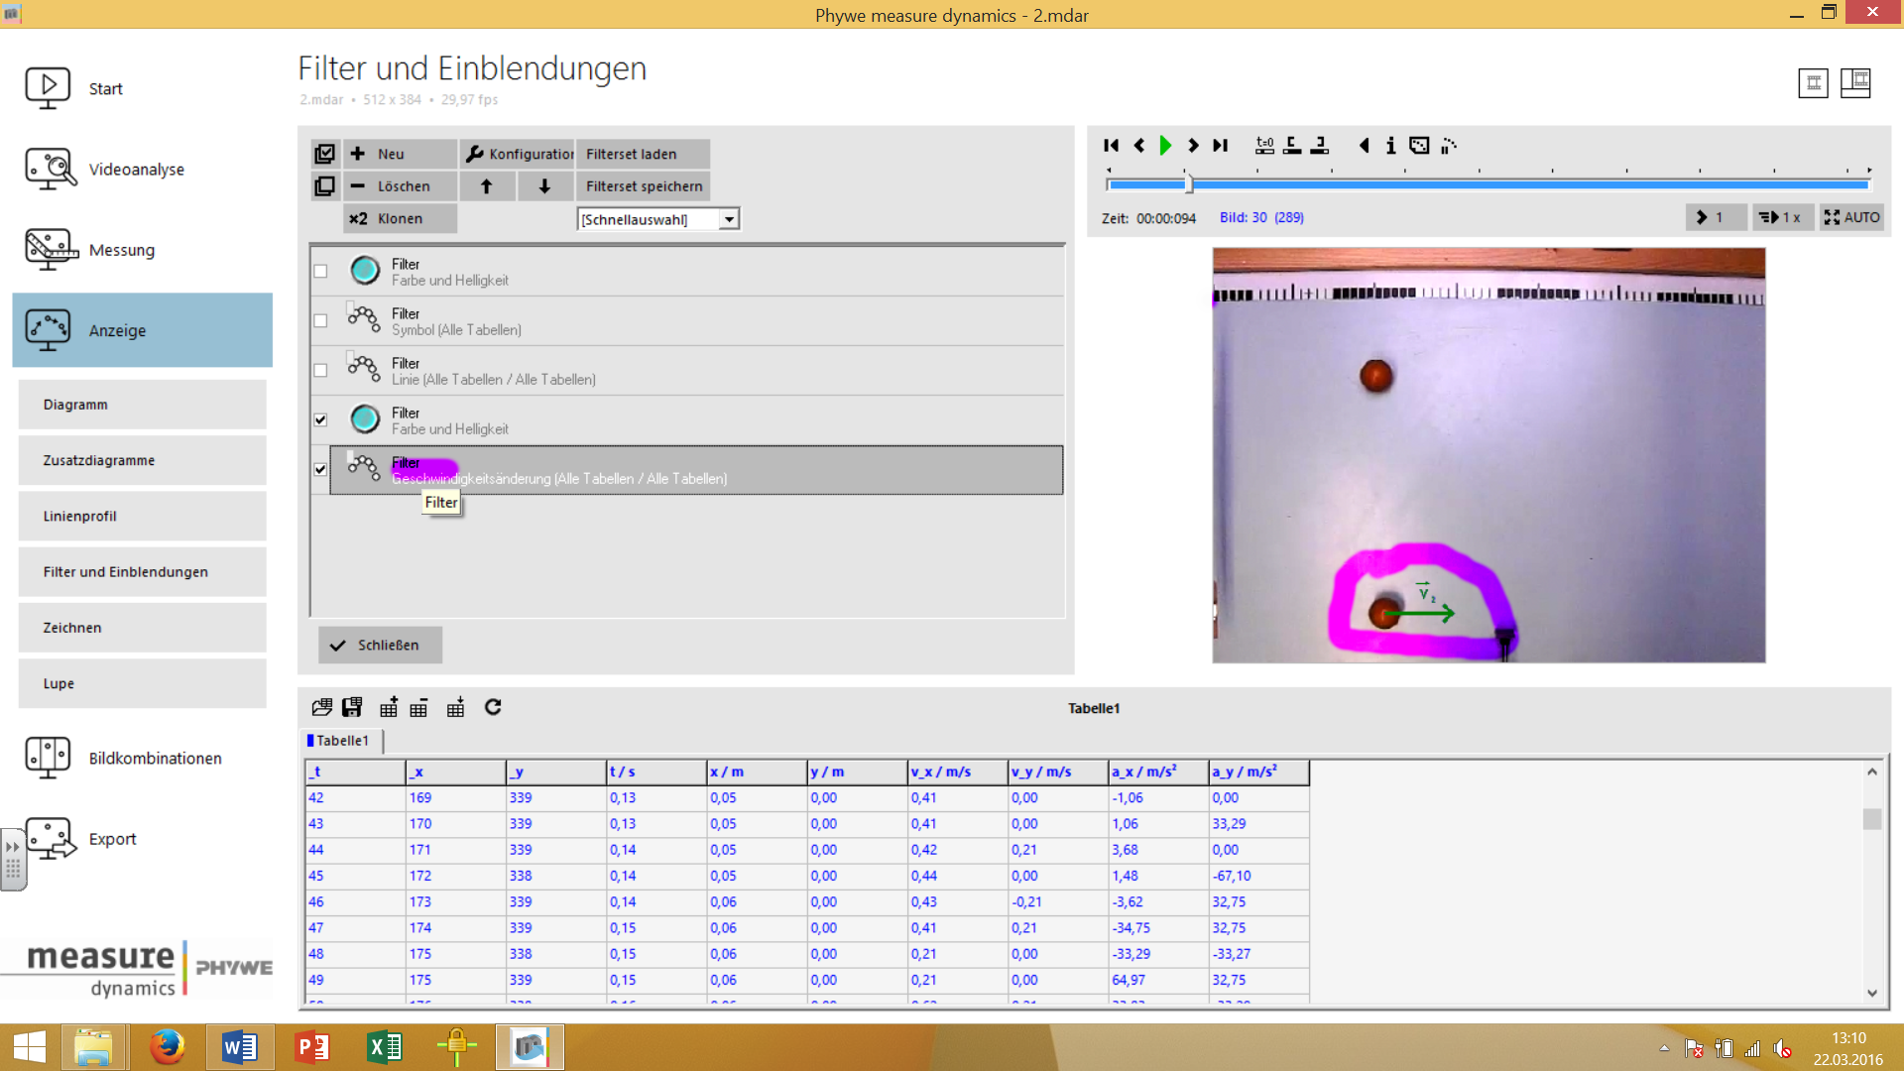Click the video info 'i' icon

tap(1390, 146)
